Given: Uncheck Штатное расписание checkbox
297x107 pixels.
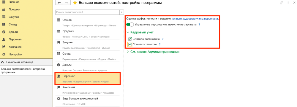Looking at the screenshot, I should [130, 39].
